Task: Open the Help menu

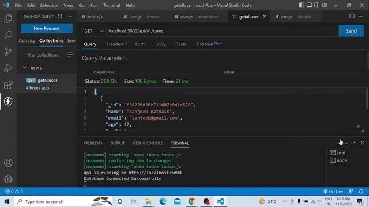Action: (130, 5)
